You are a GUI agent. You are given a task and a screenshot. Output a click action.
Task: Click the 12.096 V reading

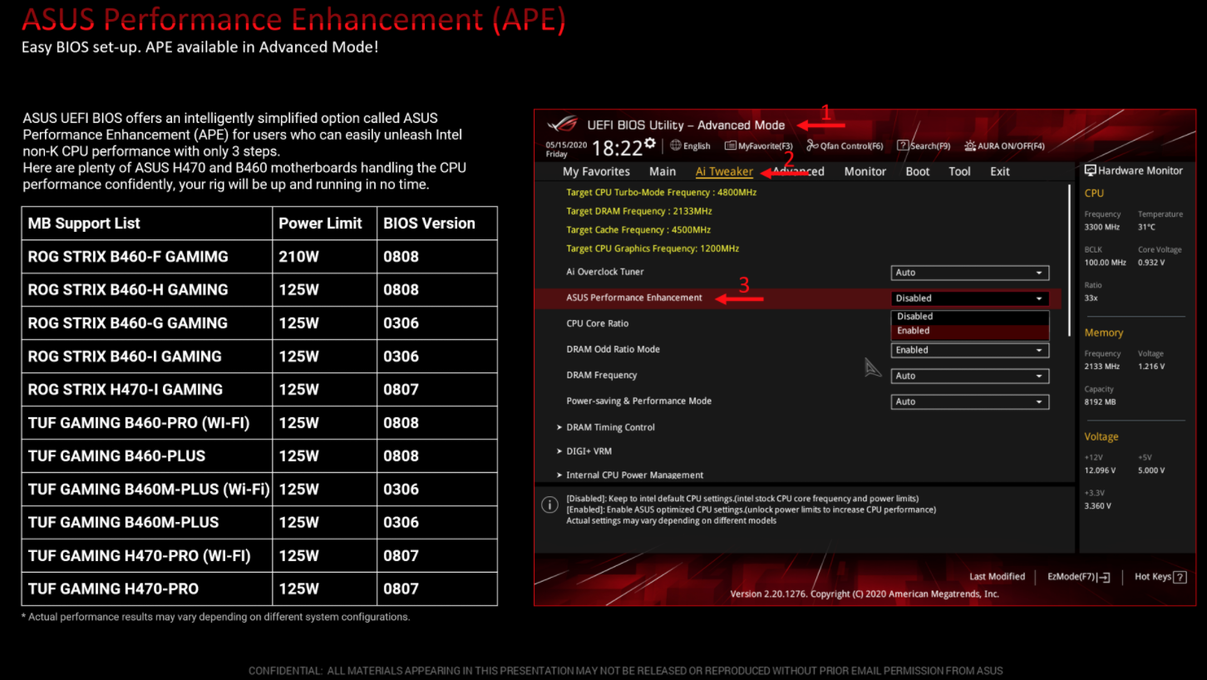click(1101, 471)
